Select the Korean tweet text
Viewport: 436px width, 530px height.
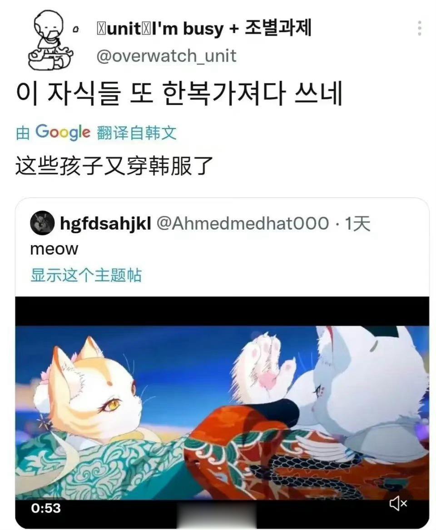[x=179, y=93]
